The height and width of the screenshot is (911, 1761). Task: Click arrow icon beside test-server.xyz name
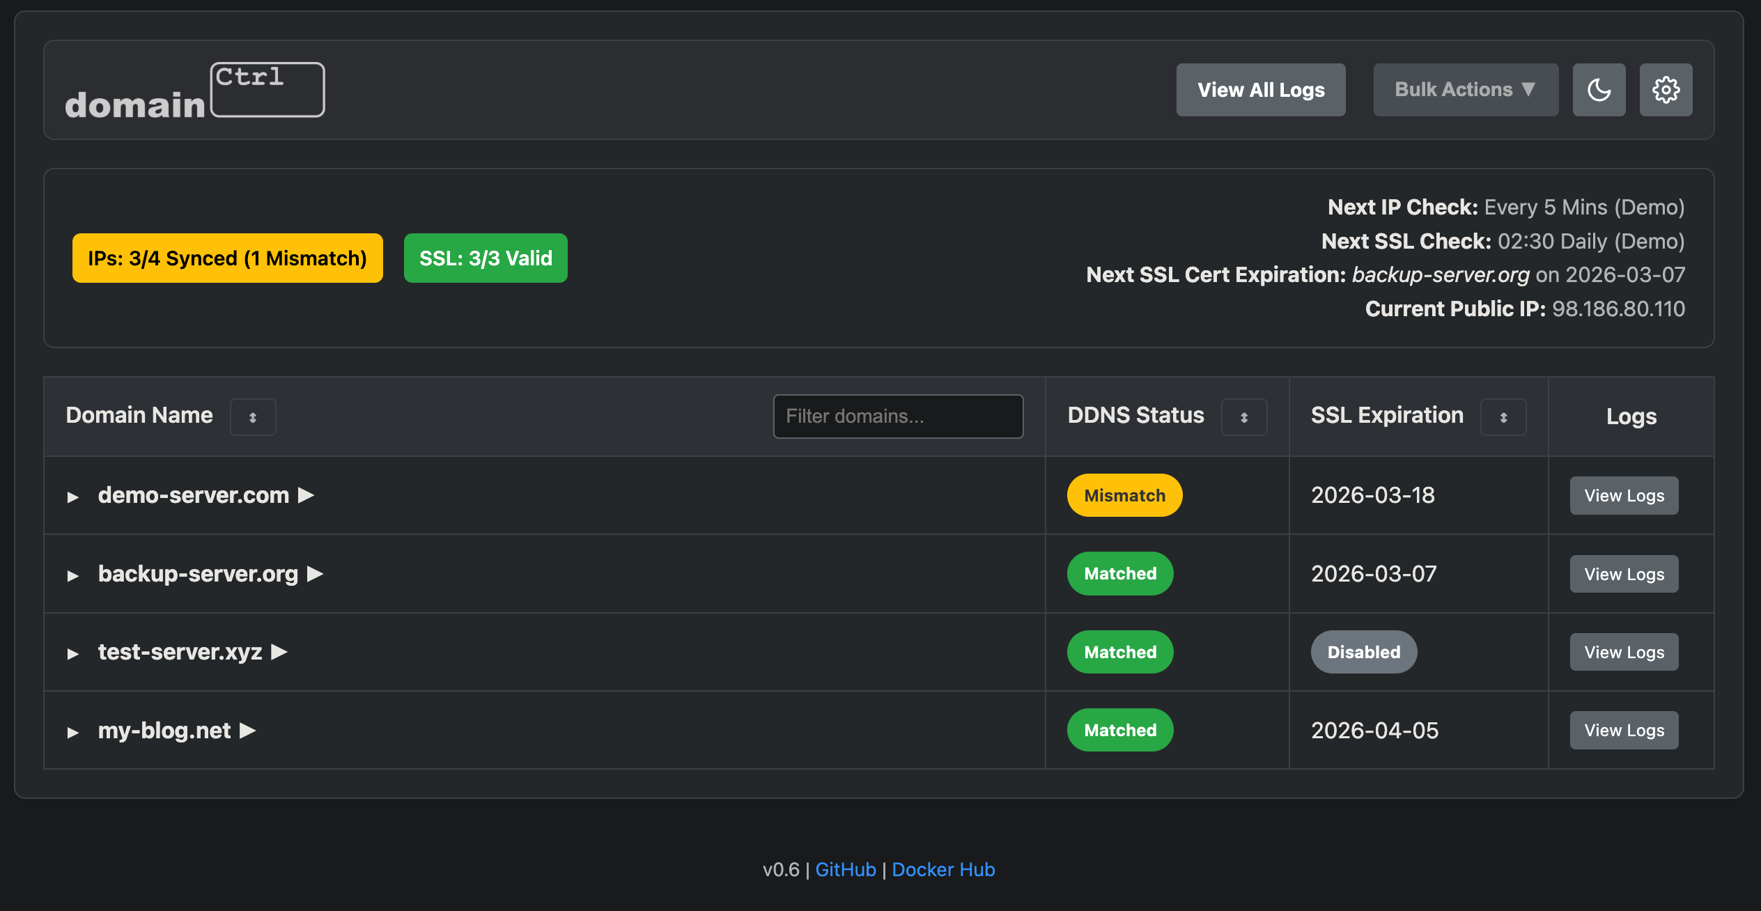[x=279, y=652]
